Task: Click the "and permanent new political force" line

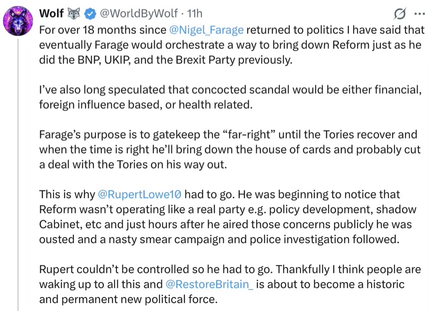Action: pyautogui.click(x=129, y=300)
